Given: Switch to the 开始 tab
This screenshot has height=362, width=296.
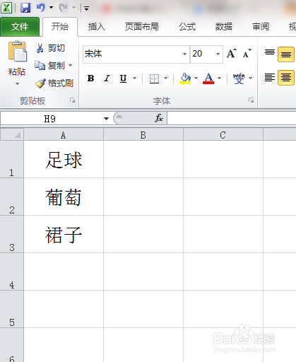Looking at the screenshot, I should point(60,27).
